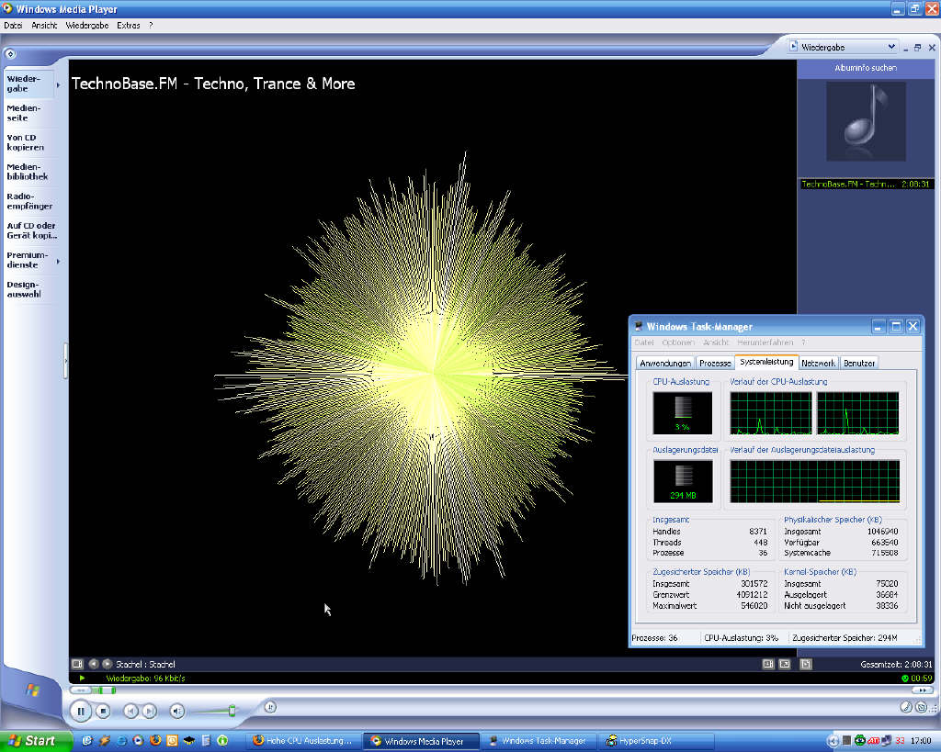The image size is (941, 752).
Task: Open the Herunterfahren menu in Task-Manager
Action: pos(765,342)
